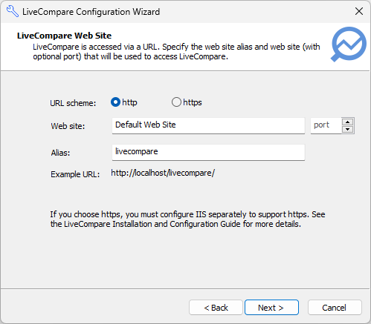Viewport: 371px width, 324px height.
Task: Click the 'URL scheme:' label
Action: click(x=73, y=103)
